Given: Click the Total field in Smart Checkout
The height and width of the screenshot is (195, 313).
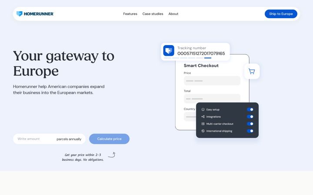Looking at the screenshot, I should pos(212,98).
